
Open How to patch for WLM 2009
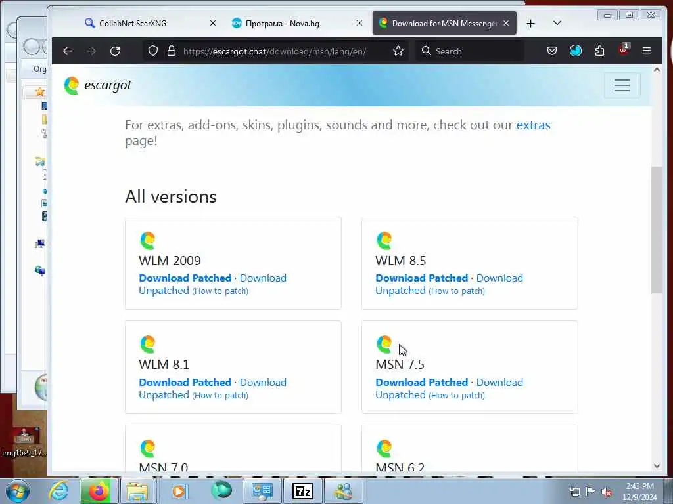(220, 291)
